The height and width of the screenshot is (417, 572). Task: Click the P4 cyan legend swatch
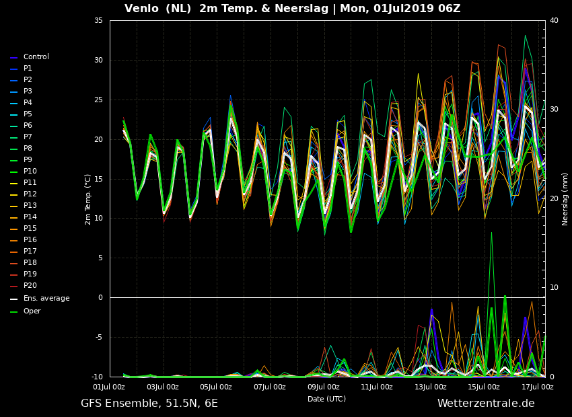pyautogui.click(x=13, y=104)
